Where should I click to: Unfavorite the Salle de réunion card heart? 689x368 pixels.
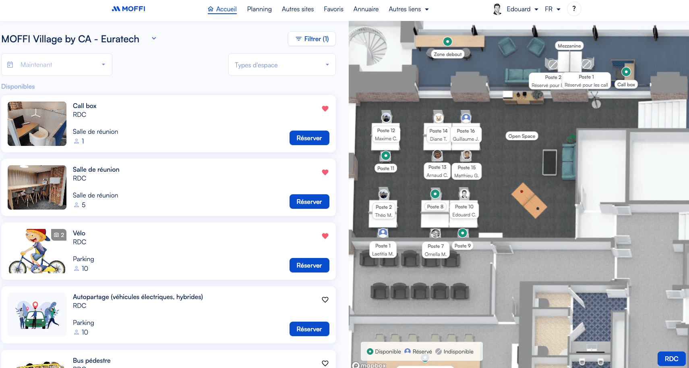click(325, 172)
